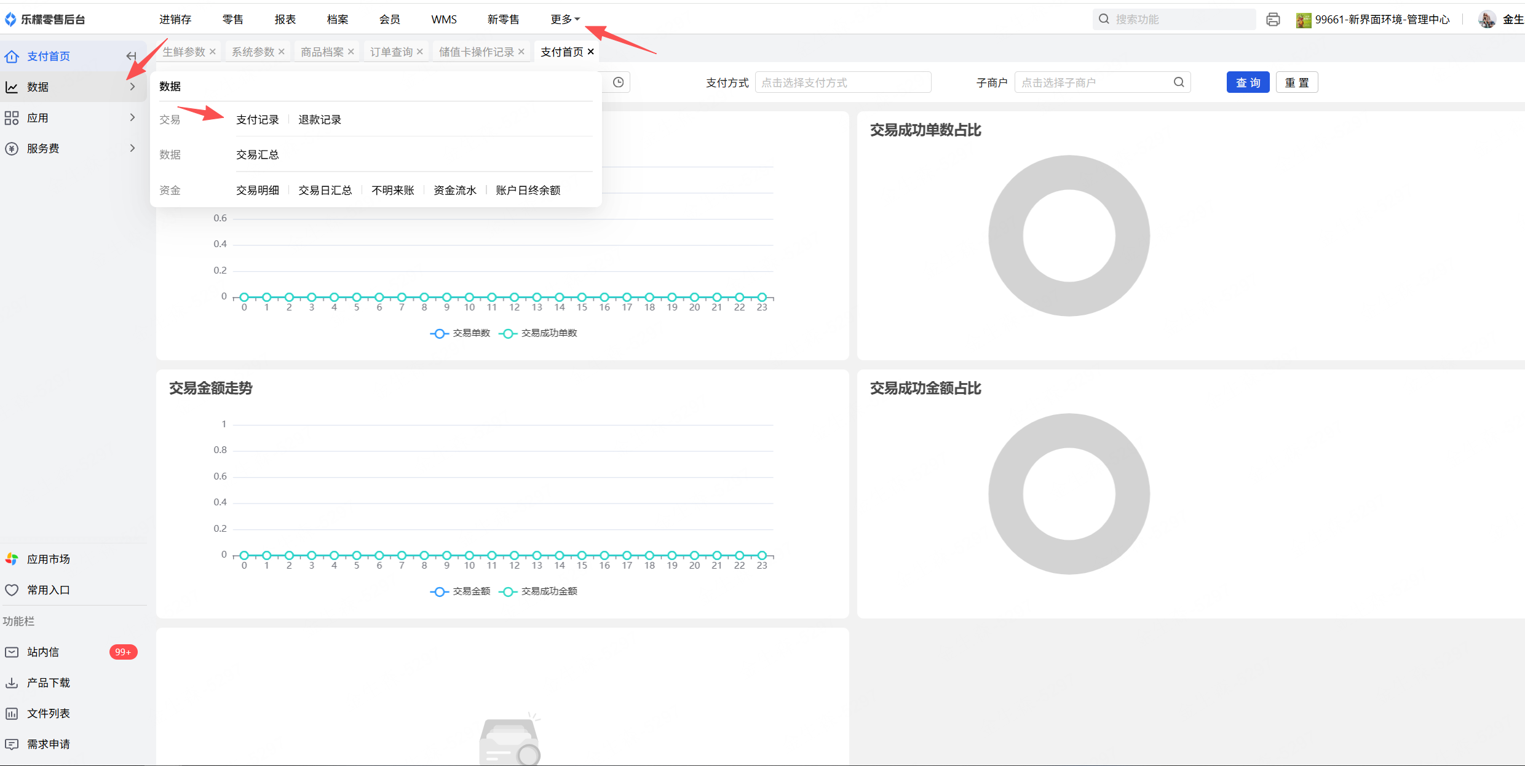The width and height of the screenshot is (1525, 766).
Task: Select 支付记录 in the 数据 flyout
Action: pyautogui.click(x=257, y=120)
